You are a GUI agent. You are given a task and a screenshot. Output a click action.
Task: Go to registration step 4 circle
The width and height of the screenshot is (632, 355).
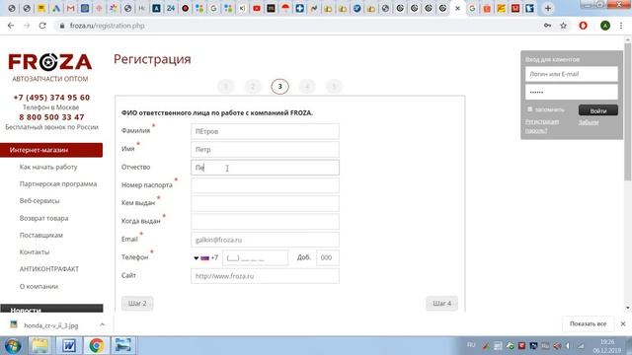(307, 86)
